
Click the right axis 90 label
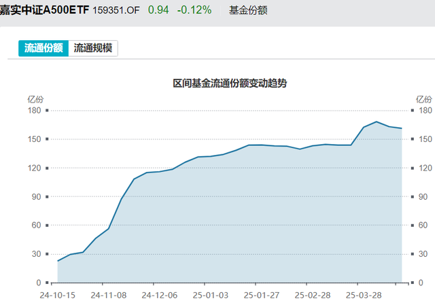pos(423,196)
